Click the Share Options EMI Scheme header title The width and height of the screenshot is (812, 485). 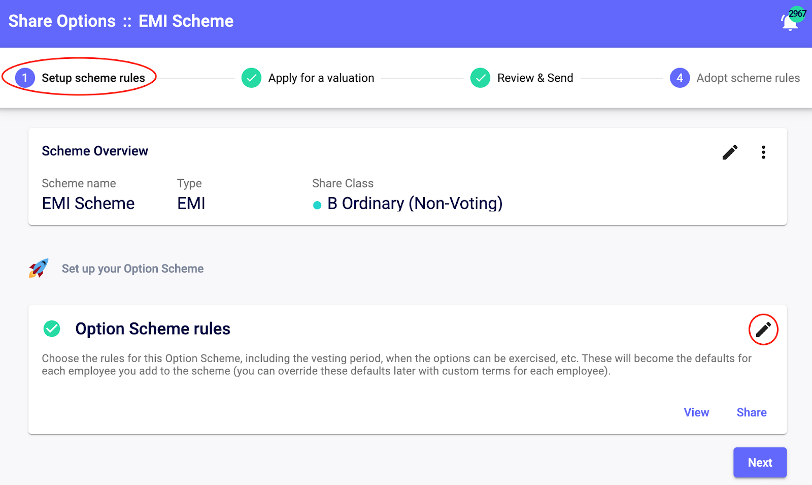121,21
